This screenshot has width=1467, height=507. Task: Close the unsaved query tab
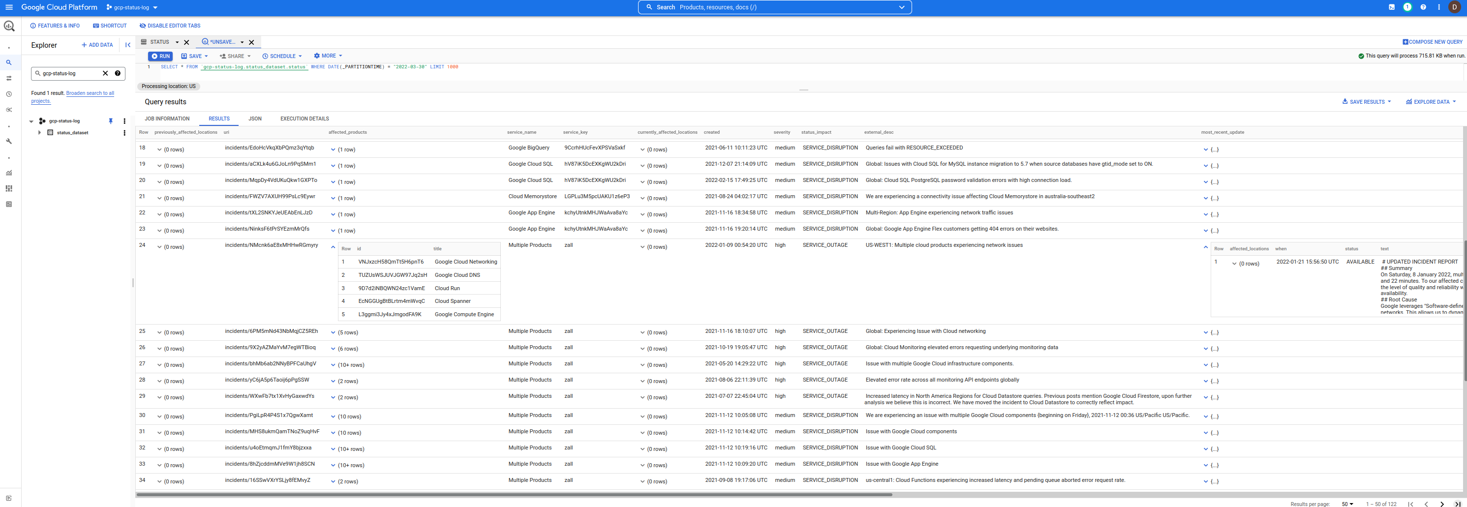[251, 42]
